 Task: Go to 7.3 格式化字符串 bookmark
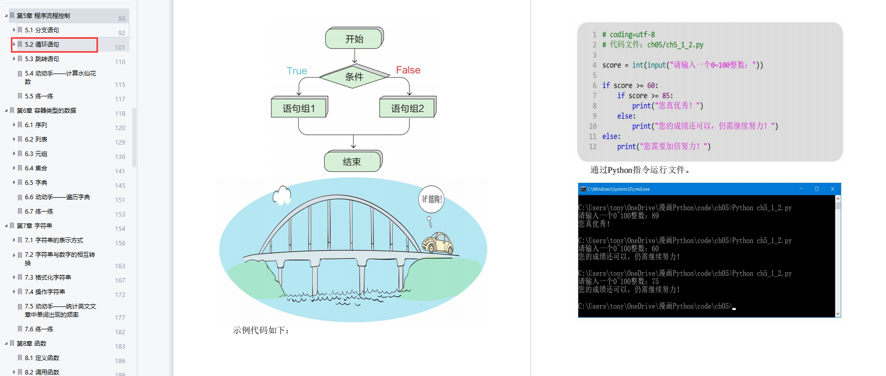[x=48, y=277]
